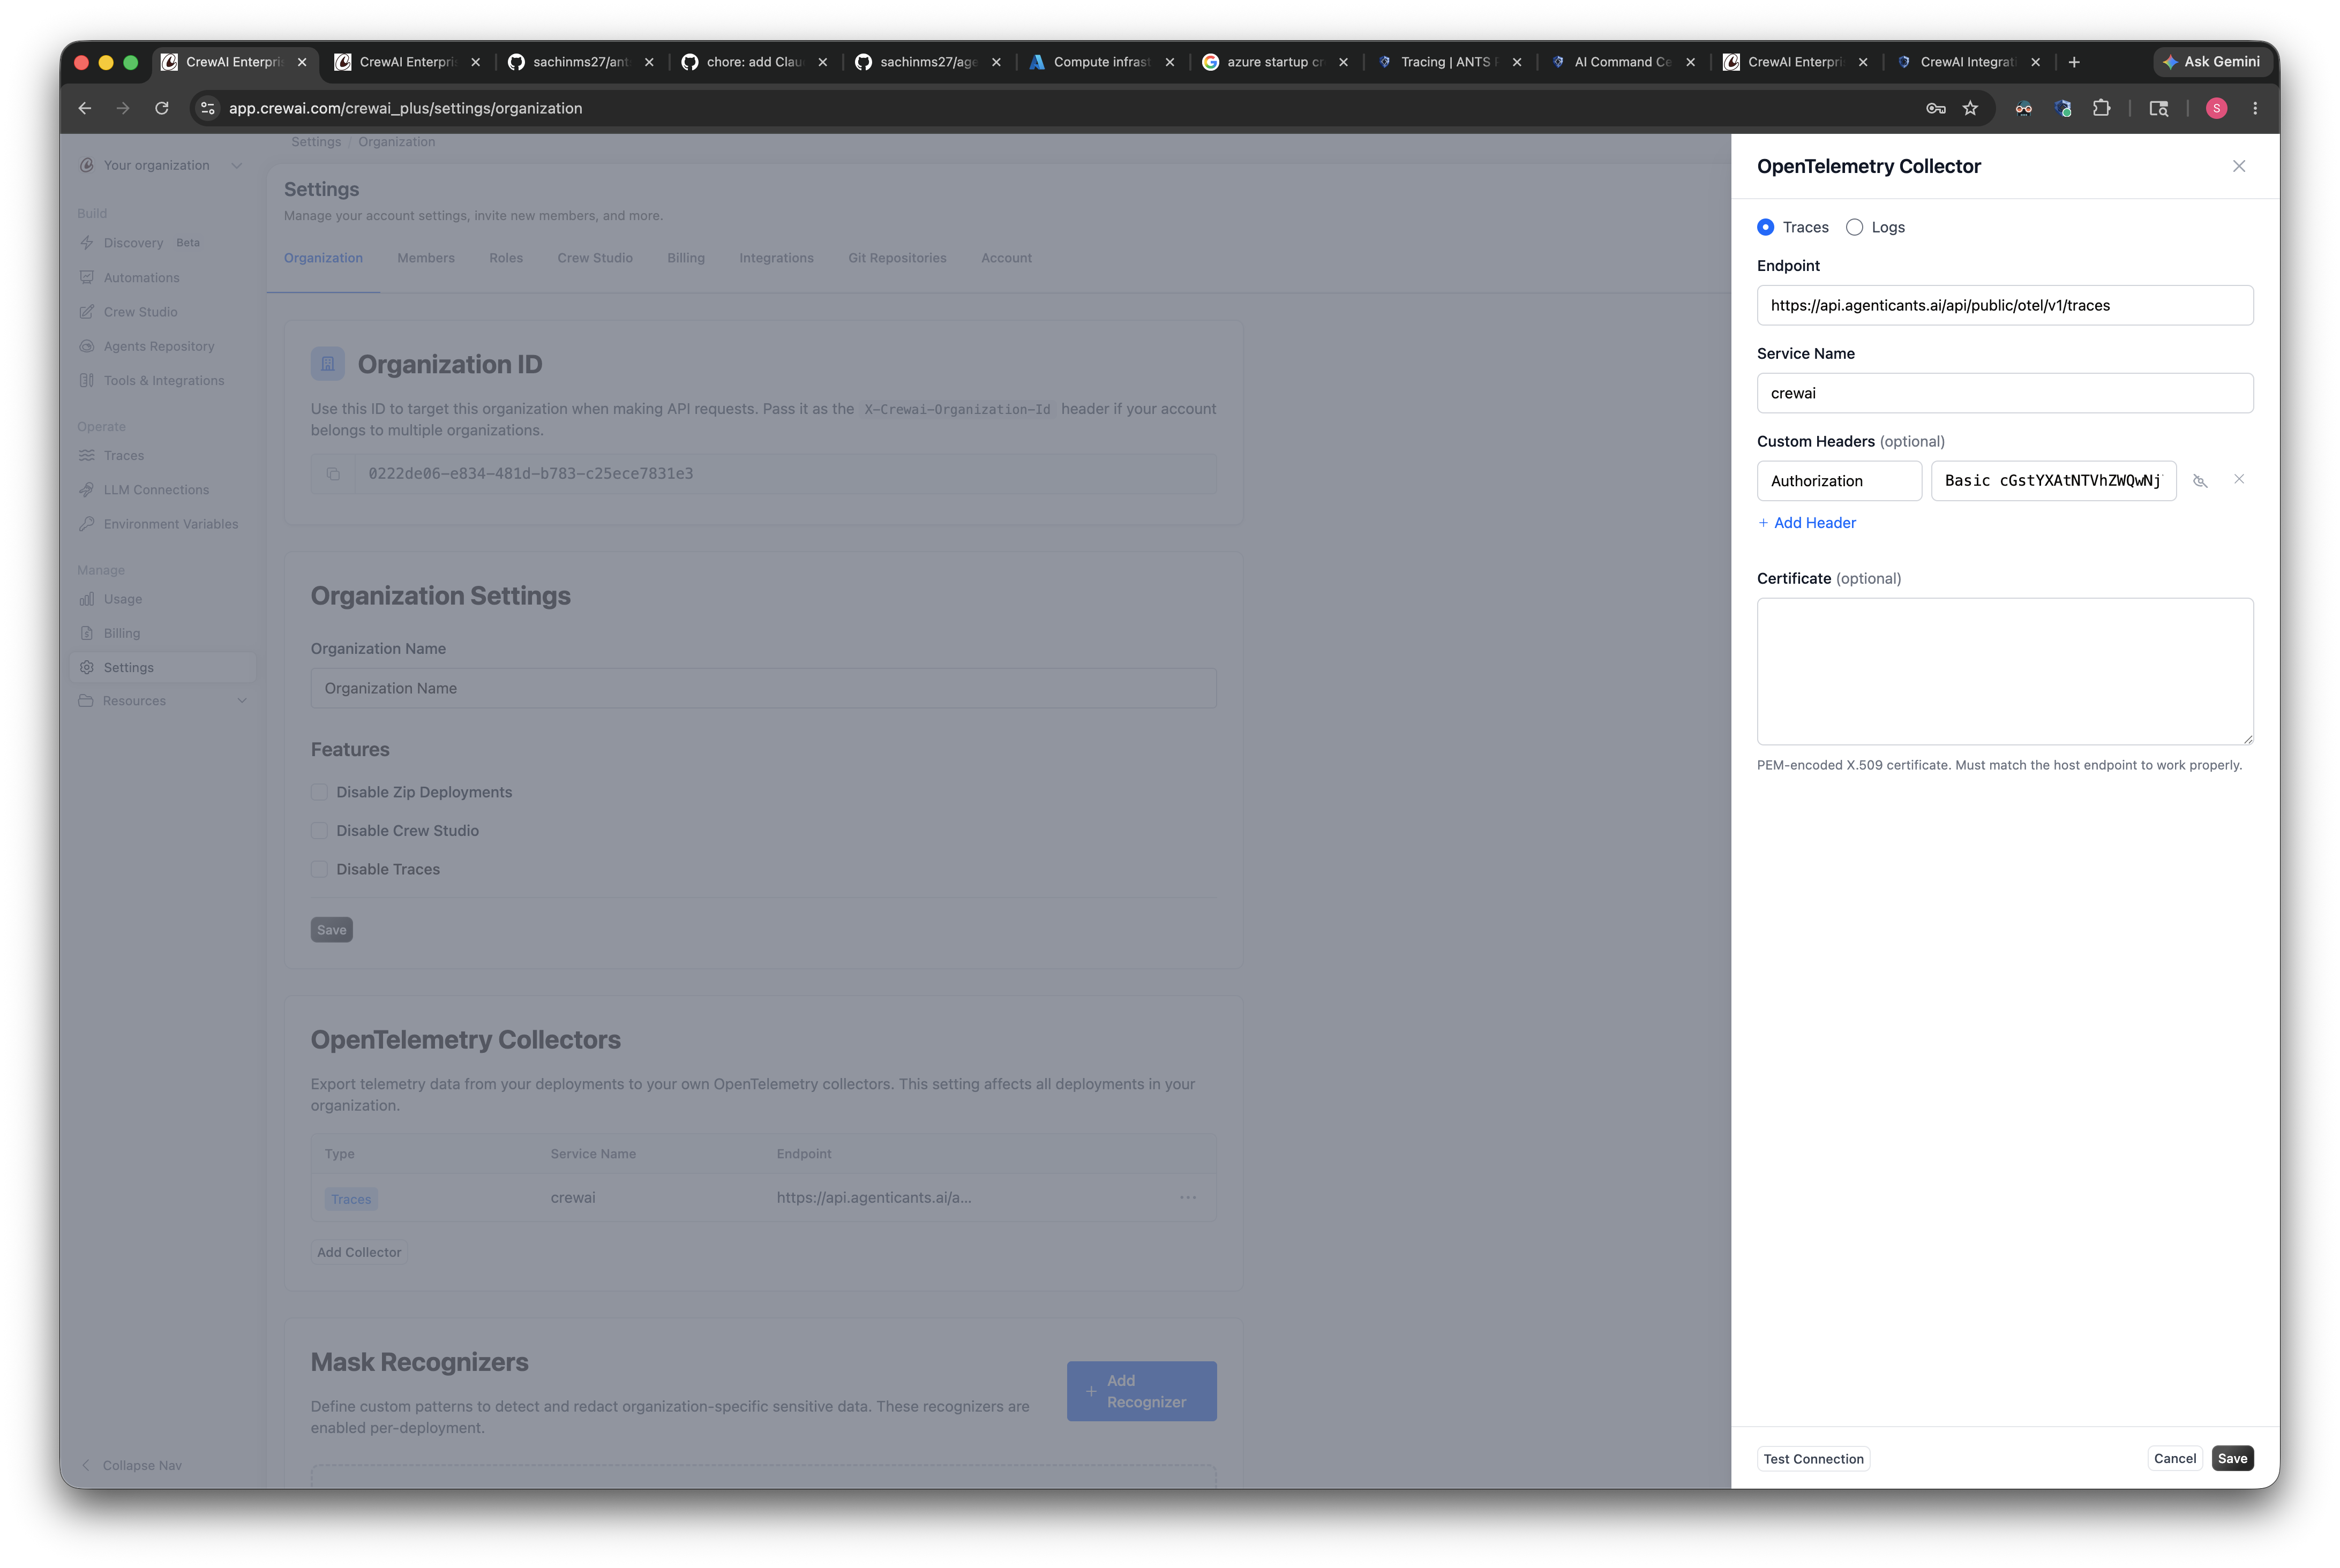2340x1568 pixels.
Task: Open the Git Repositories tab
Action: 896,258
